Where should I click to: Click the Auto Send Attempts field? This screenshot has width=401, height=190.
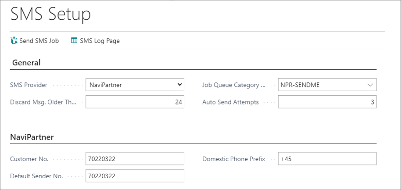pos(327,102)
